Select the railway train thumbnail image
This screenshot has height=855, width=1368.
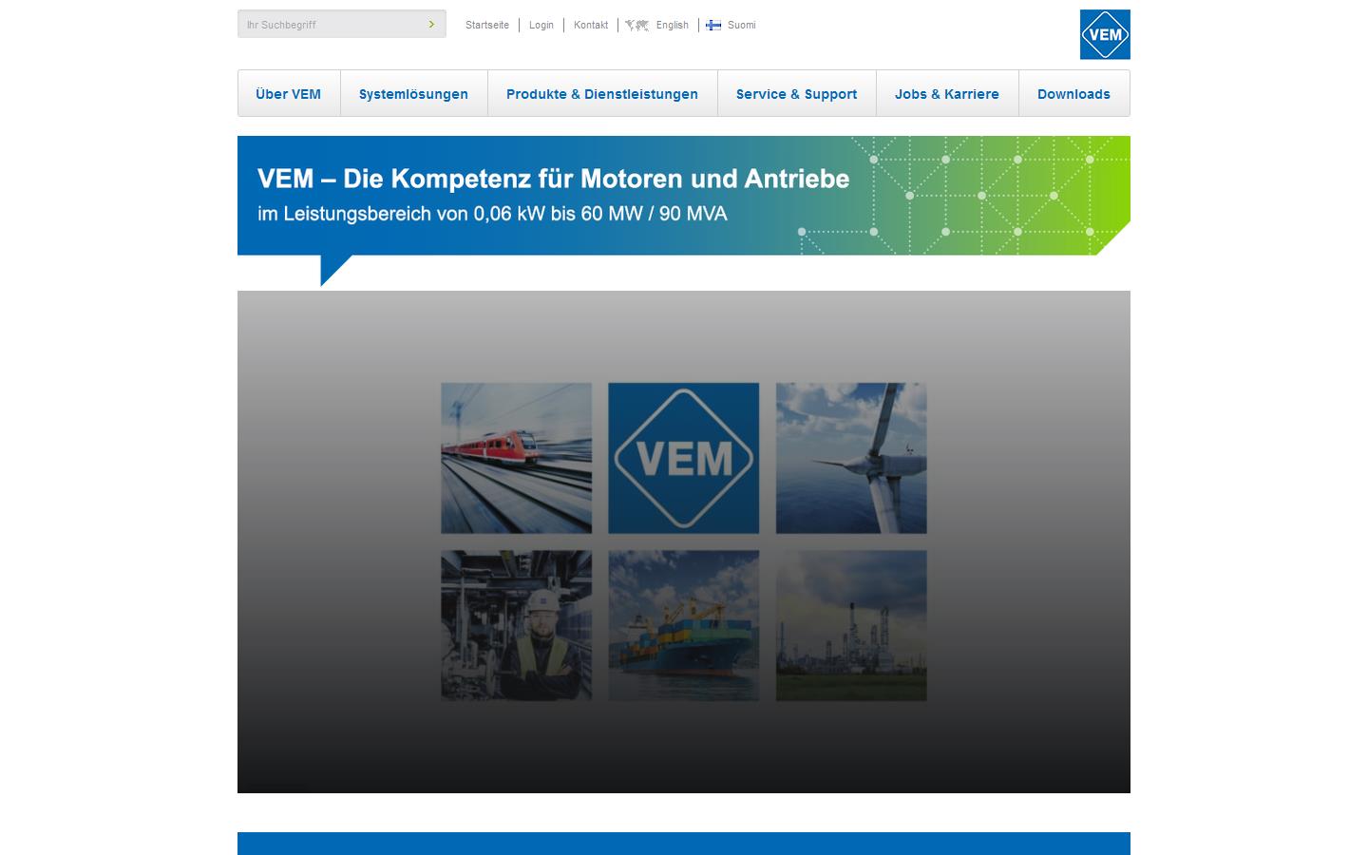[x=515, y=457]
